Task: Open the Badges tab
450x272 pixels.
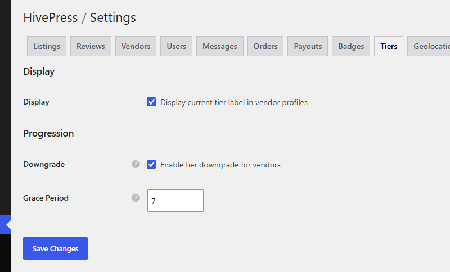Action: [x=351, y=46]
